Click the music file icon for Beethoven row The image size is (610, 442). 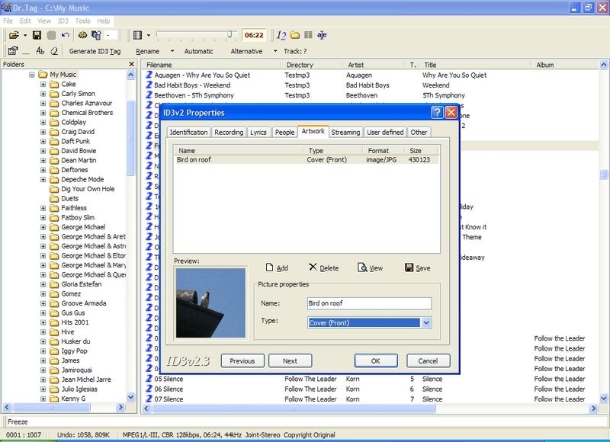tap(149, 94)
